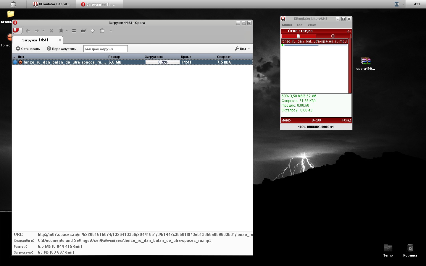The height and width of the screenshot is (266, 426).
Task: Click the KEmulator download progress bar
Action: pyautogui.click(x=316, y=45)
